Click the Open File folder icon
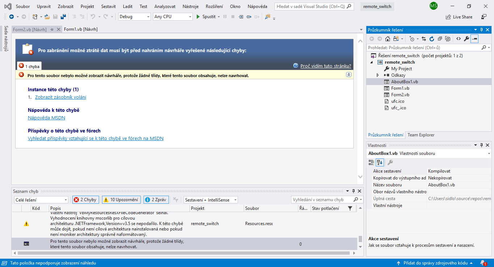This screenshot has width=494, height=267. (47, 17)
